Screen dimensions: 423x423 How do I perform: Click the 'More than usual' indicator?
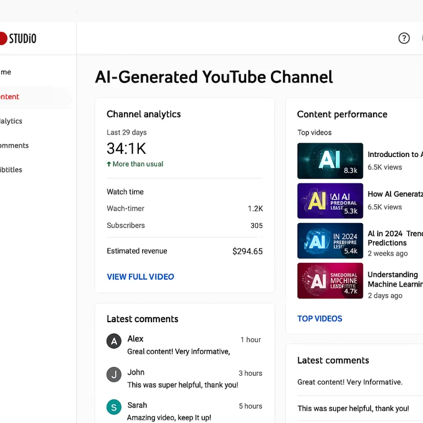135,164
